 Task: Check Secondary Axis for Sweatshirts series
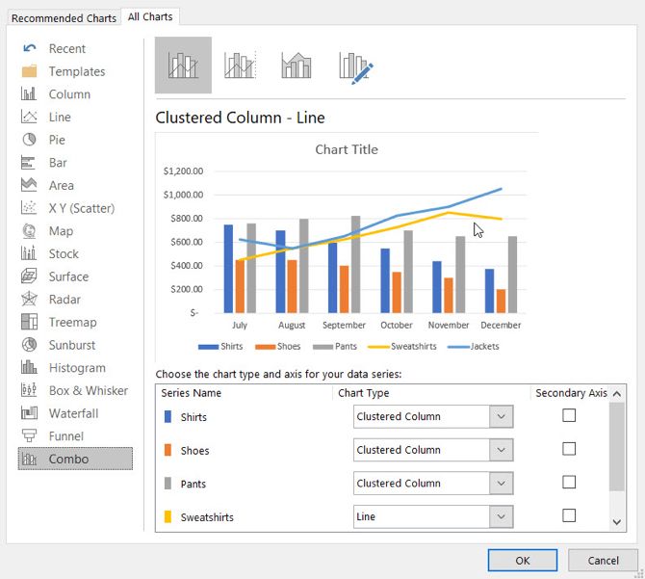[569, 516]
